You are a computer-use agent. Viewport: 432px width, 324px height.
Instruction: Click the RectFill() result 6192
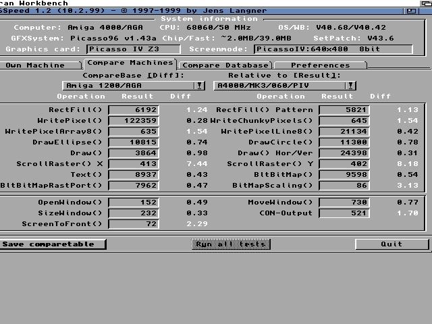click(134, 110)
